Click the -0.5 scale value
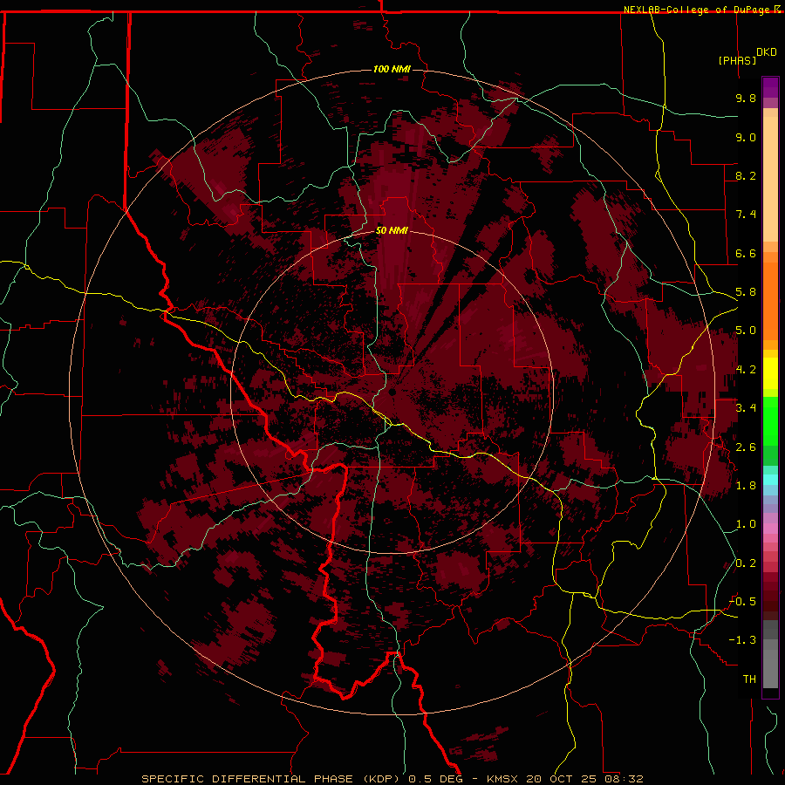This screenshot has height=785, width=785. (742, 602)
